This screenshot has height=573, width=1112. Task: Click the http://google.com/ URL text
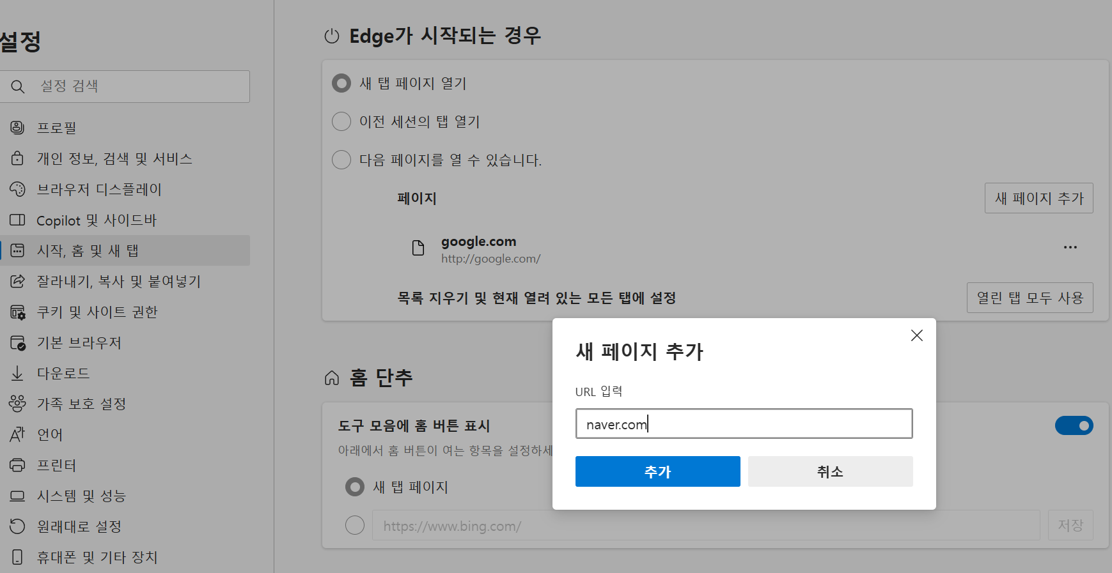[x=491, y=259]
